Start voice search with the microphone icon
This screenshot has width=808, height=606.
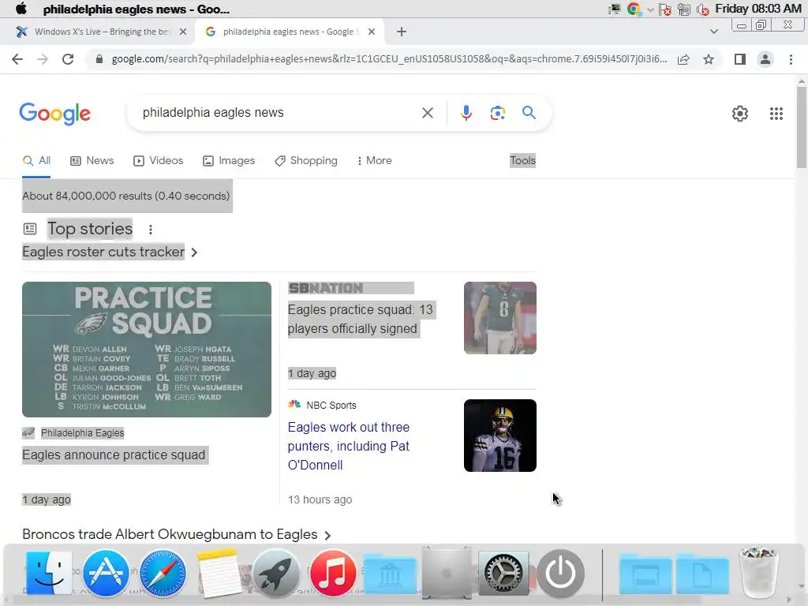click(466, 113)
